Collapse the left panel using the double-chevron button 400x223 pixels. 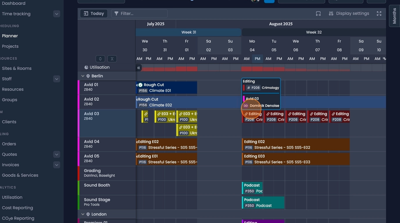tap(139, 67)
